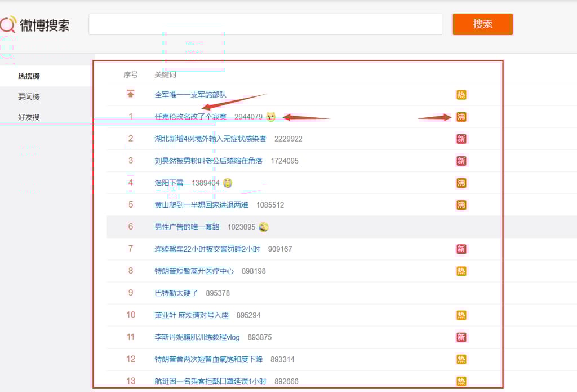The width and height of the screenshot is (577, 392).
Task: Focus the Weibo search input field
Action: 265,24
